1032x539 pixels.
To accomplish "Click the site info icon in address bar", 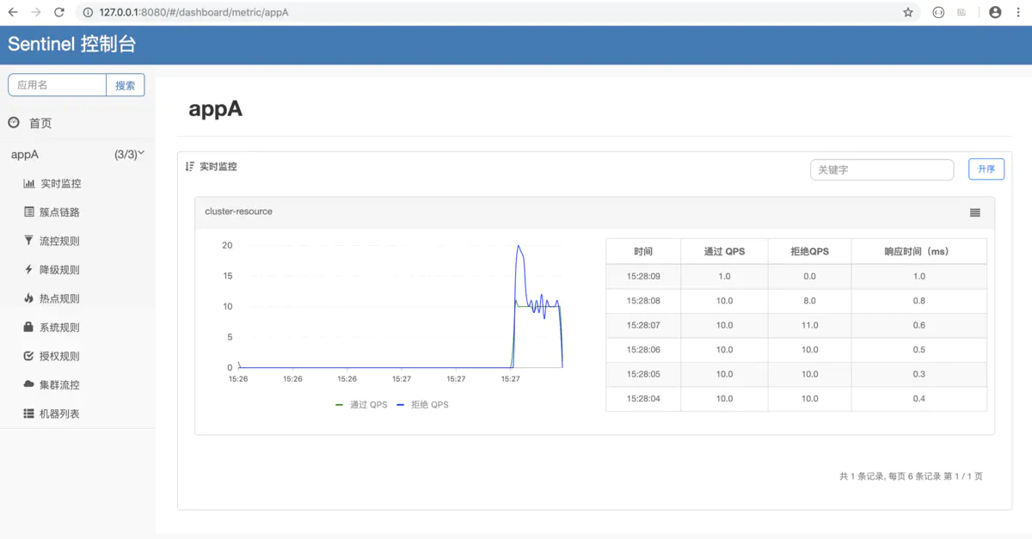I will coord(88,13).
